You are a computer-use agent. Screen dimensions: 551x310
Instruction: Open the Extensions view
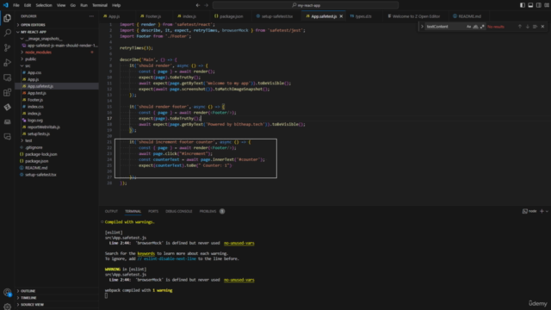pyautogui.click(x=7, y=92)
